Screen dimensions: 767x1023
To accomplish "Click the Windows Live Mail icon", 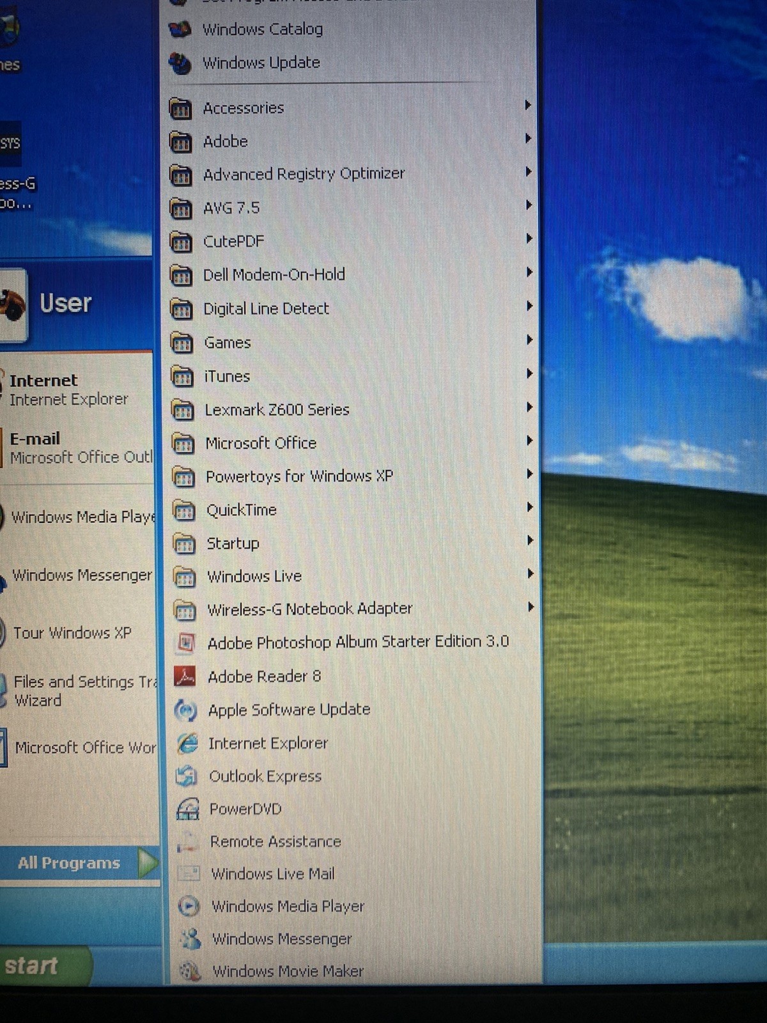I will point(189,874).
